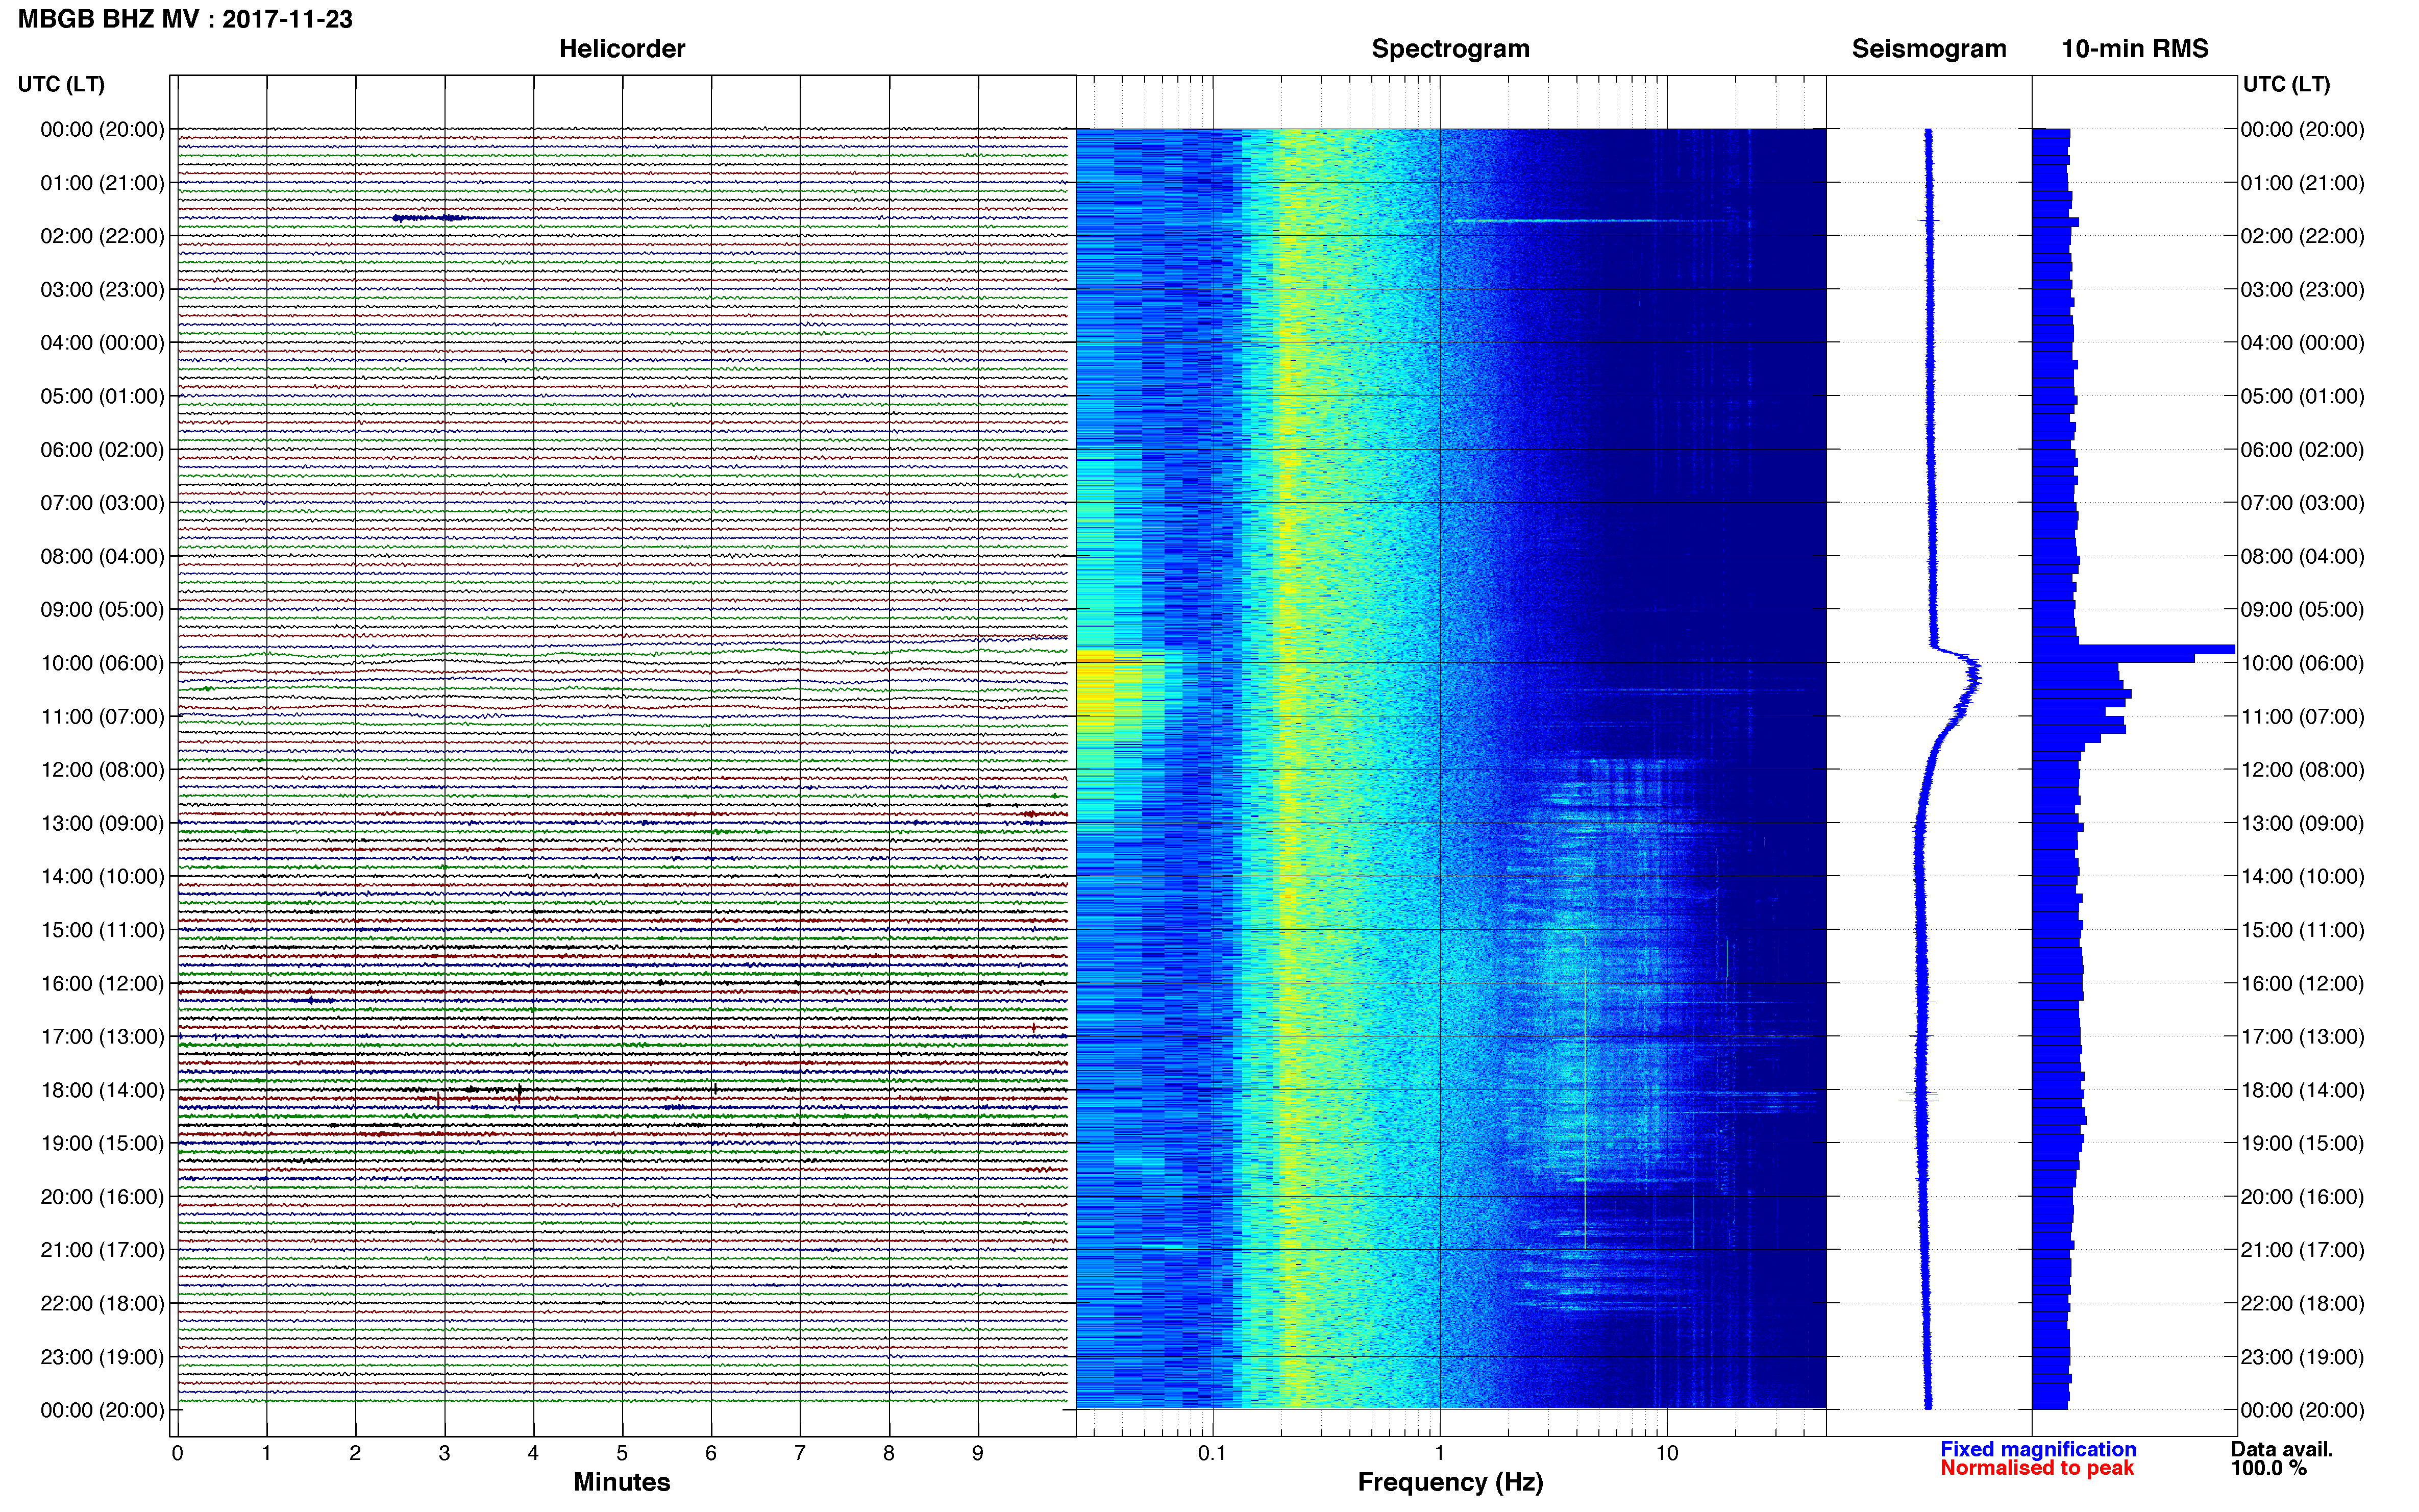Click '06:00 (02:00)' on the Helicorder time axis
This screenshot has height=1512, width=2419.
click(102, 450)
